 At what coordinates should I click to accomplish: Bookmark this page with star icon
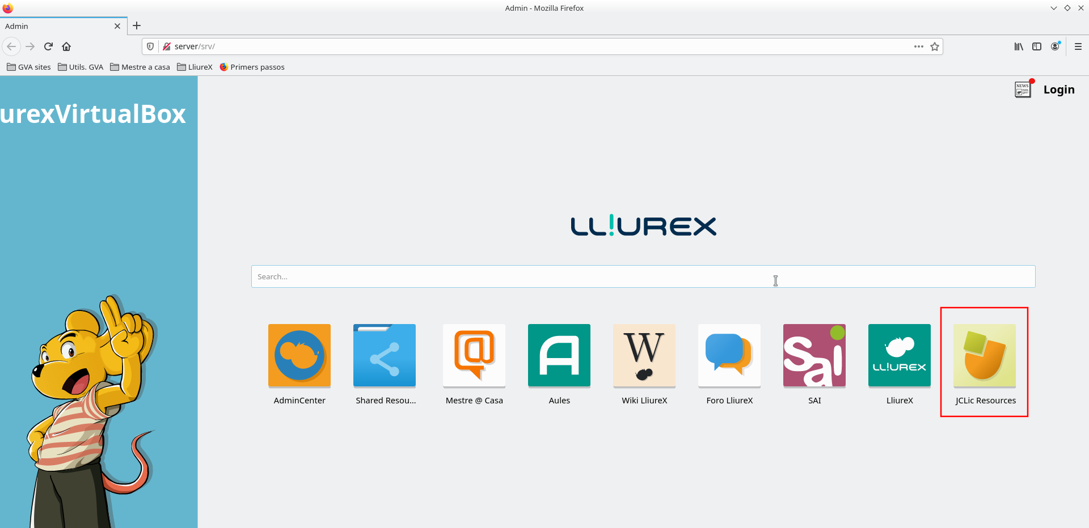point(935,46)
